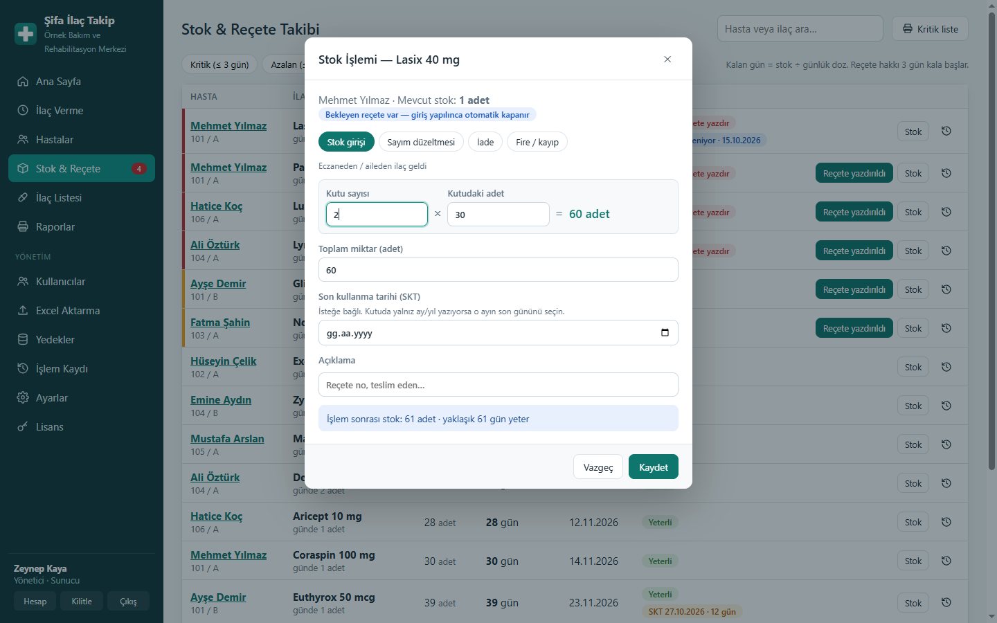Open history icon for Euthyrox 50 mcg row

[946, 602]
